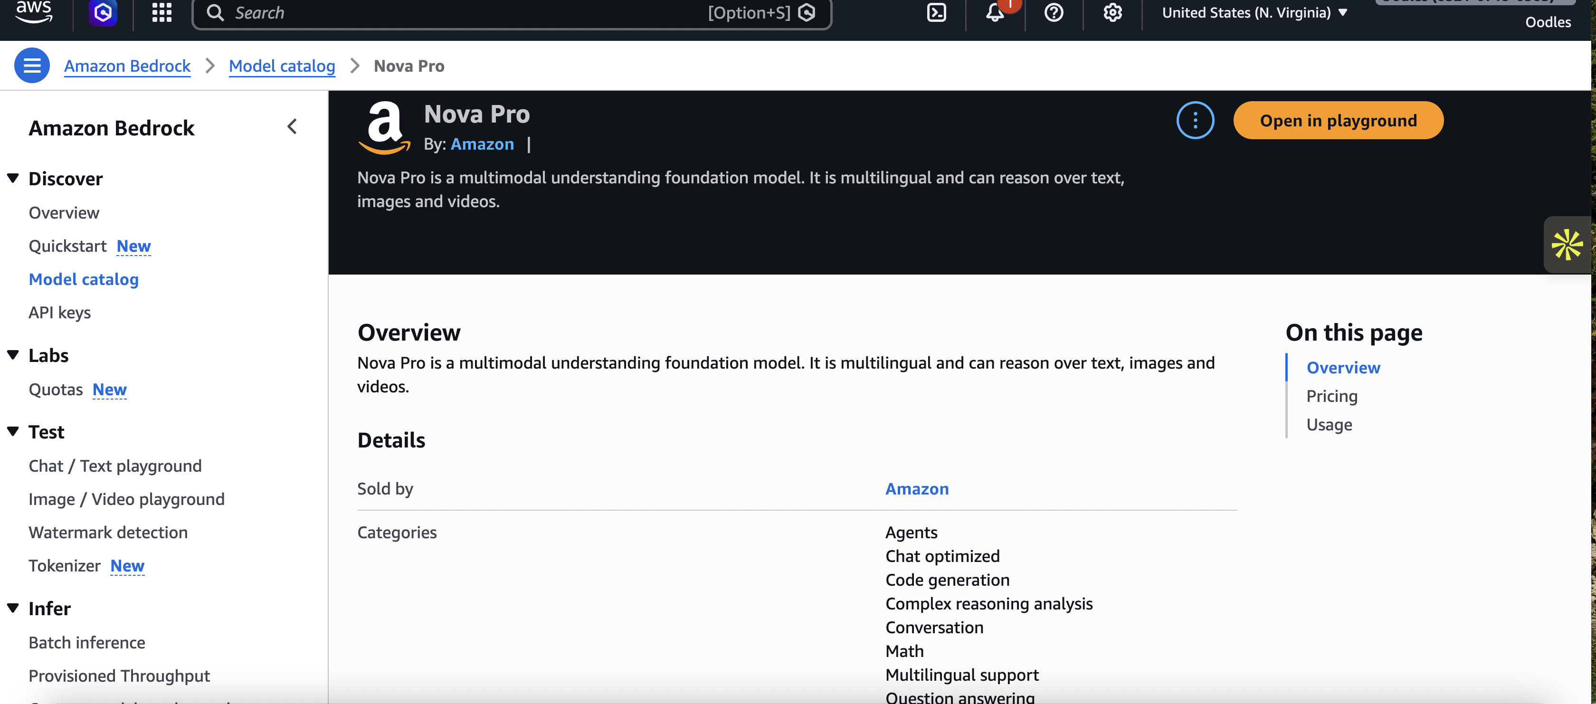Image resolution: width=1596 pixels, height=704 pixels.
Task: Click the Code generation category entry
Action: point(947,580)
